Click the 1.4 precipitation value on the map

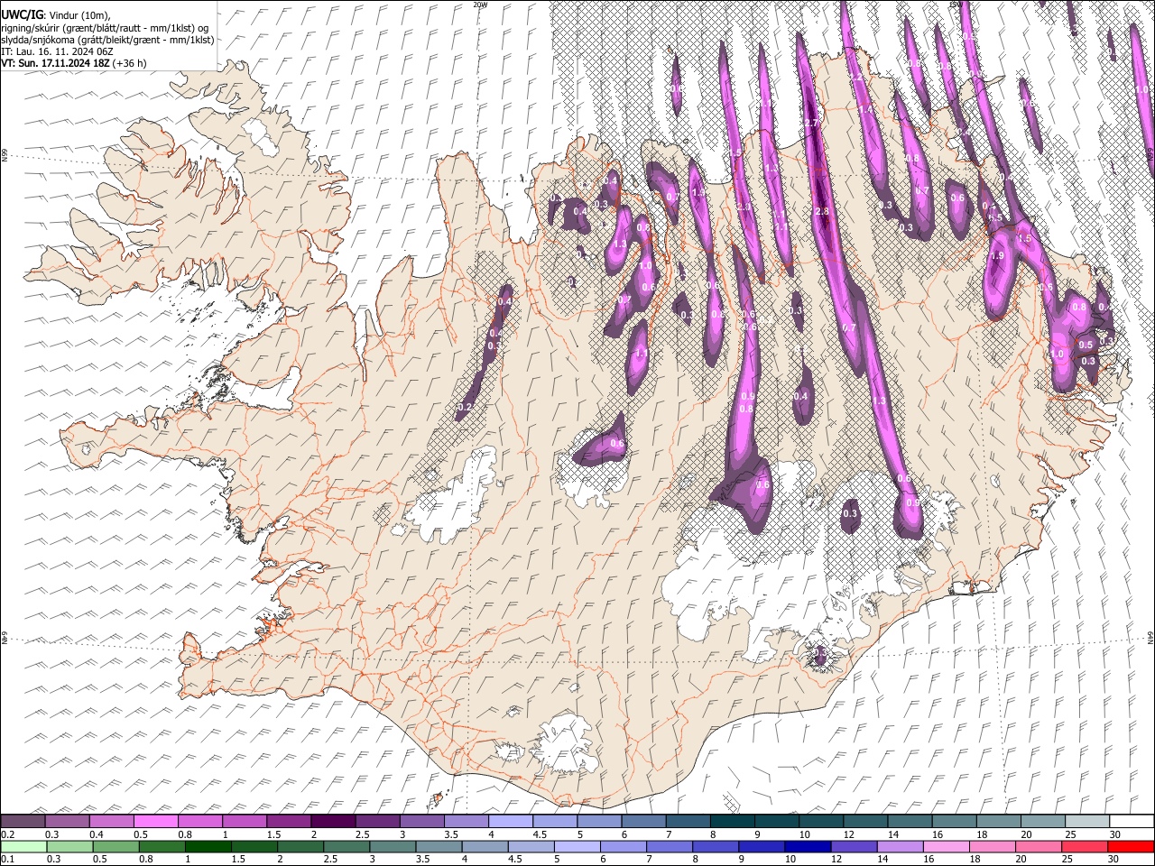865,110
